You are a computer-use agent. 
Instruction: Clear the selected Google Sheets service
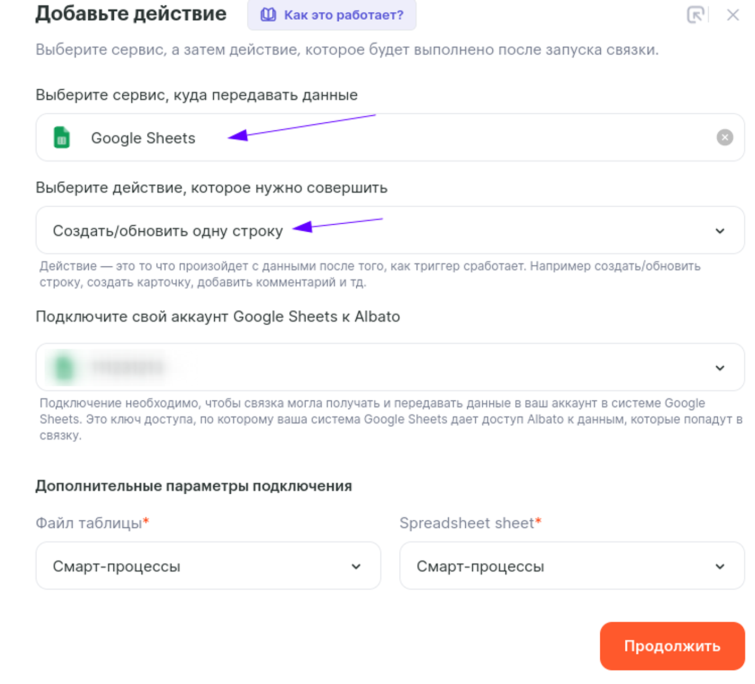click(724, 138)
